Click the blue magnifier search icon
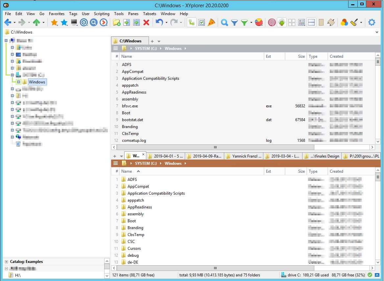This screenshot has width=384, height=281. [224, 22]
